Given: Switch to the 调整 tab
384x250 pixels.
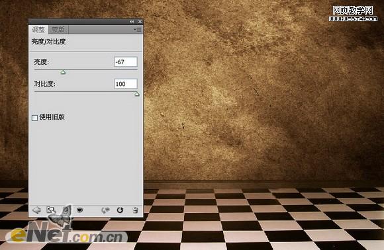Looking at the screenshot, I should [38, 30].
